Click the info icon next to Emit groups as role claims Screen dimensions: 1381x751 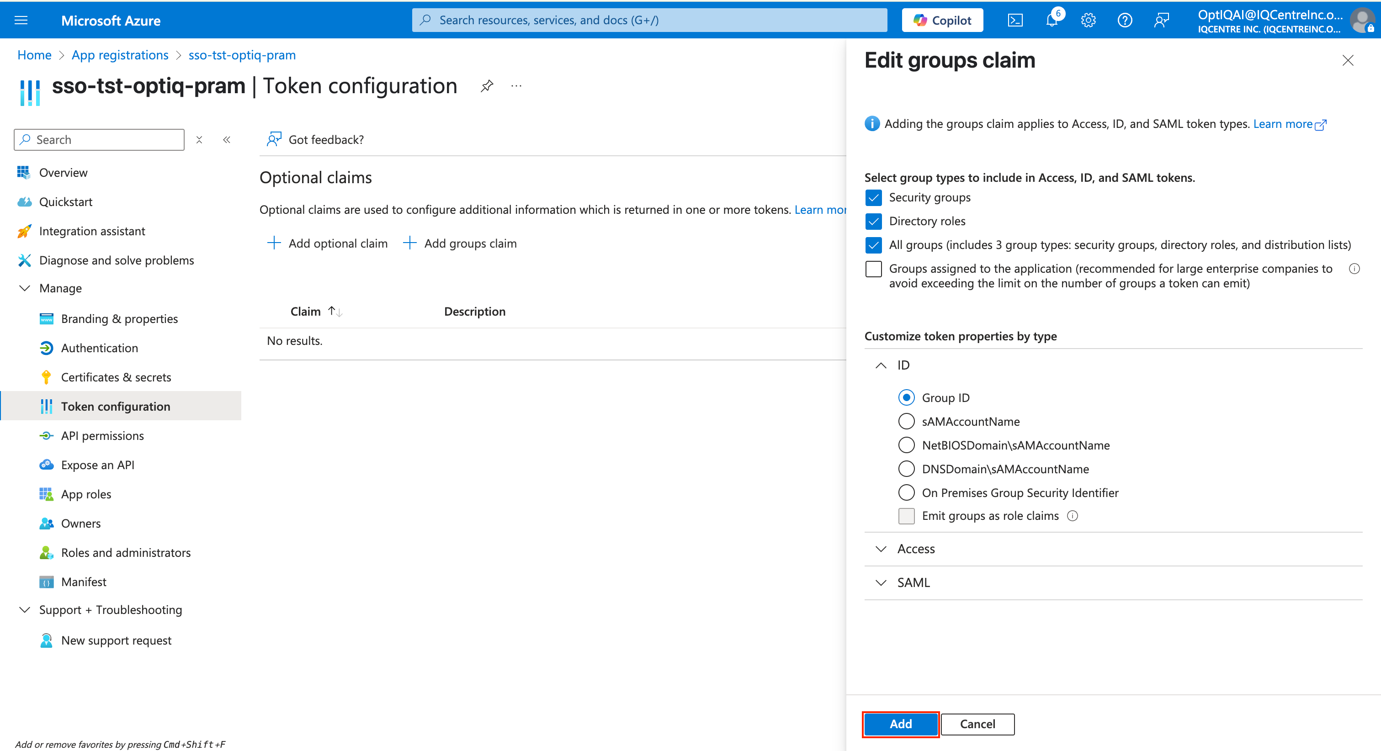point(1072,516)
